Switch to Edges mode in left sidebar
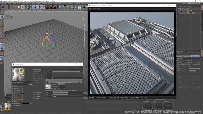The height and width of the screenshot is (114, 203). 2,32
